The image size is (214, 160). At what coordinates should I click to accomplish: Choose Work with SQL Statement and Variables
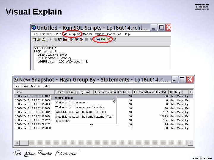tap(84, 107)
